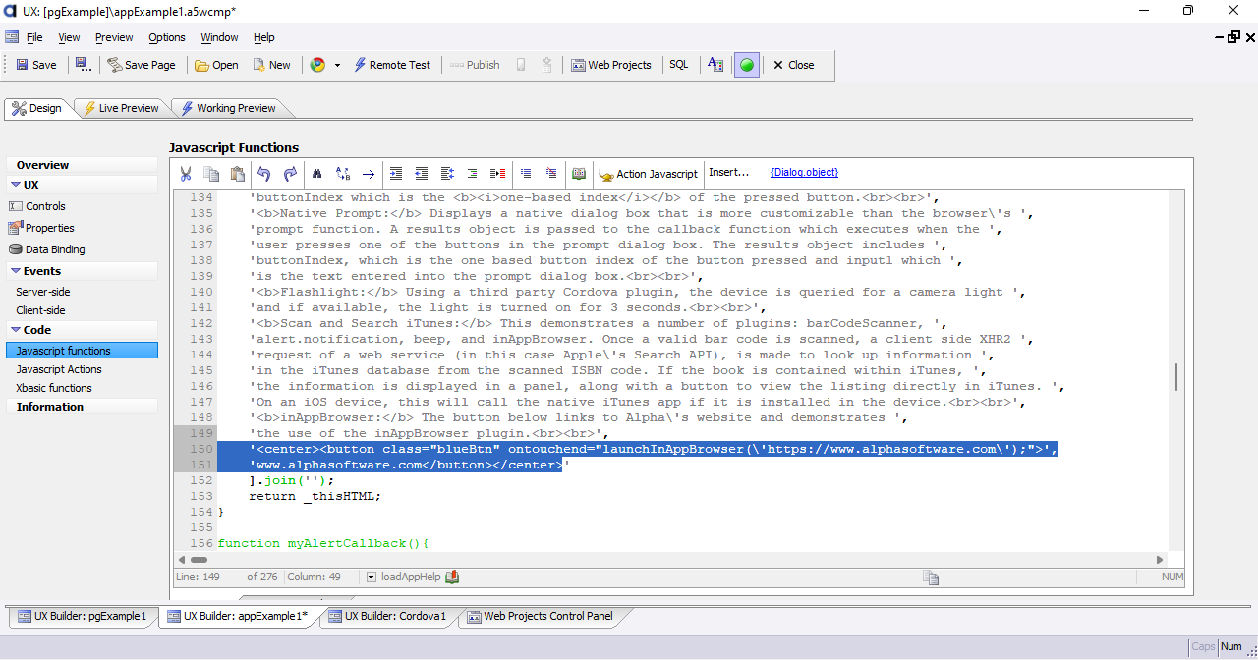Switch to the Live Preview tab
The image size is (1258, 660).
coord(121,108)
